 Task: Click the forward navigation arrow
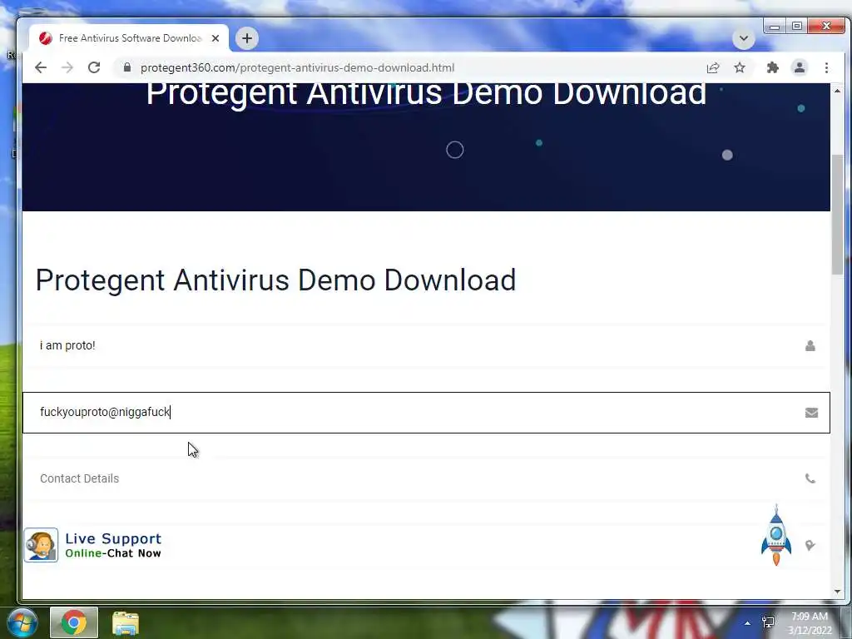click(x=67, y=67)
